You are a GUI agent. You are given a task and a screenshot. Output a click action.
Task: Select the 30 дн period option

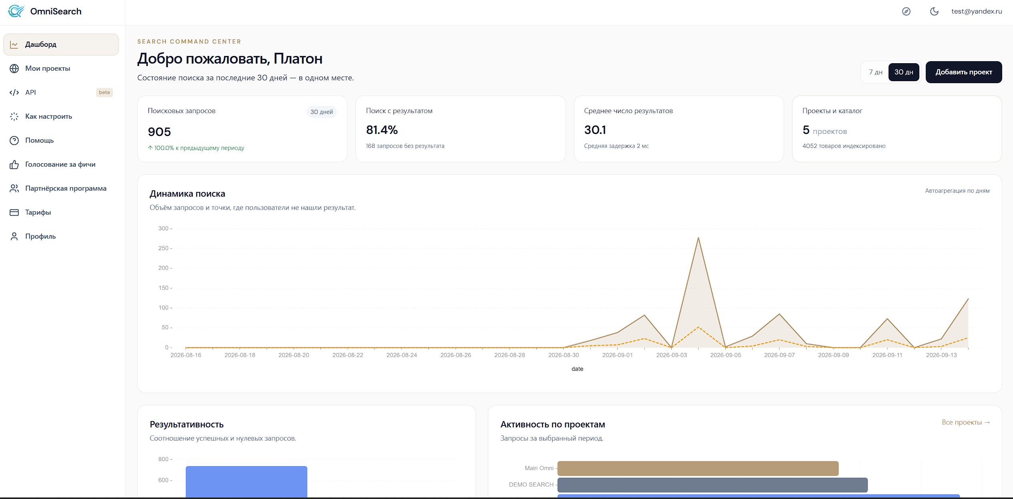click(904, 72)
